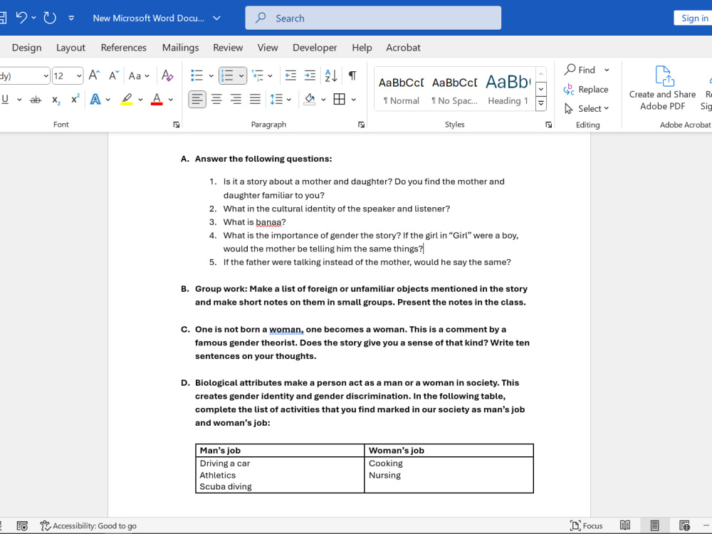The width and height of the screenshot is (712, 534).
Task: Switch to the References tab
Action: point(123,47)
